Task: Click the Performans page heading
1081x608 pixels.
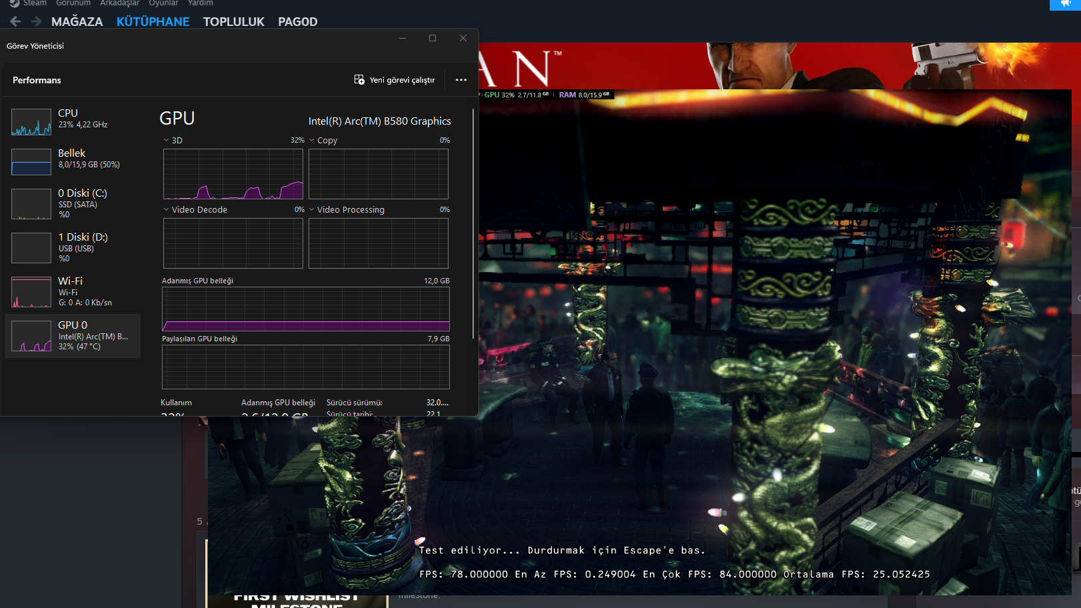Action: point(37,80)
